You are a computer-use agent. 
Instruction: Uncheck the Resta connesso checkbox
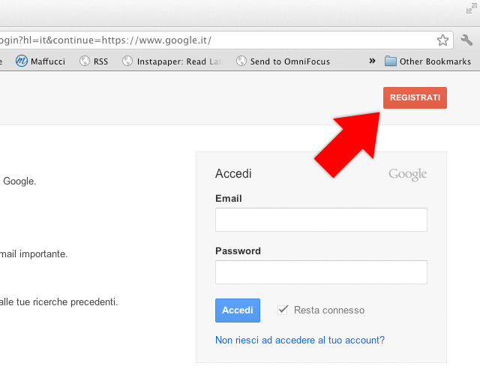(x=283, y=310)
